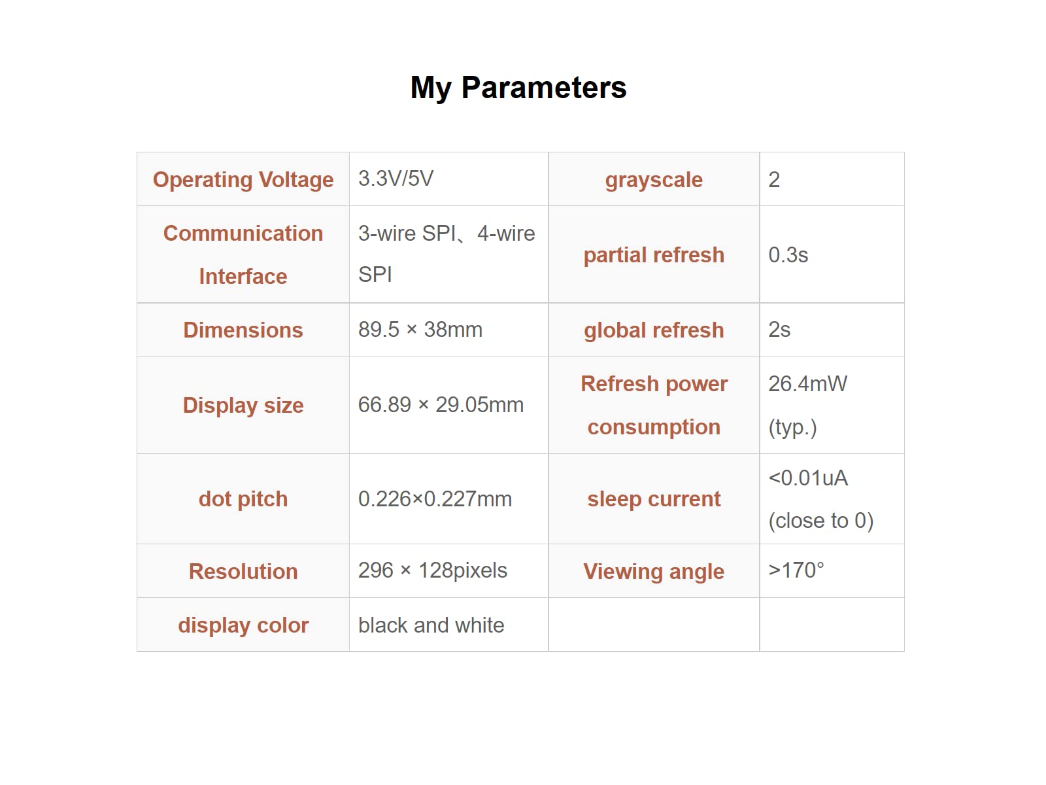Click the partial refresh 0.3s value
The image size is (1046, 785).
[788, 255]
